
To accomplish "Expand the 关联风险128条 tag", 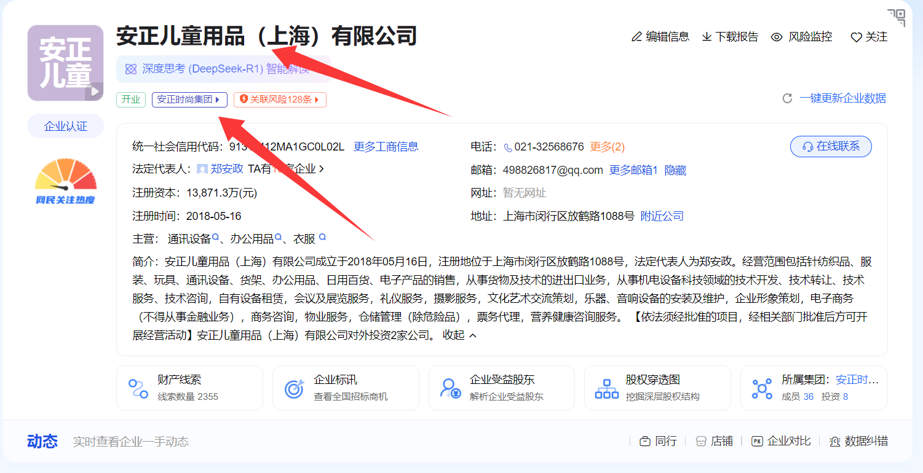I will [280, 100].
